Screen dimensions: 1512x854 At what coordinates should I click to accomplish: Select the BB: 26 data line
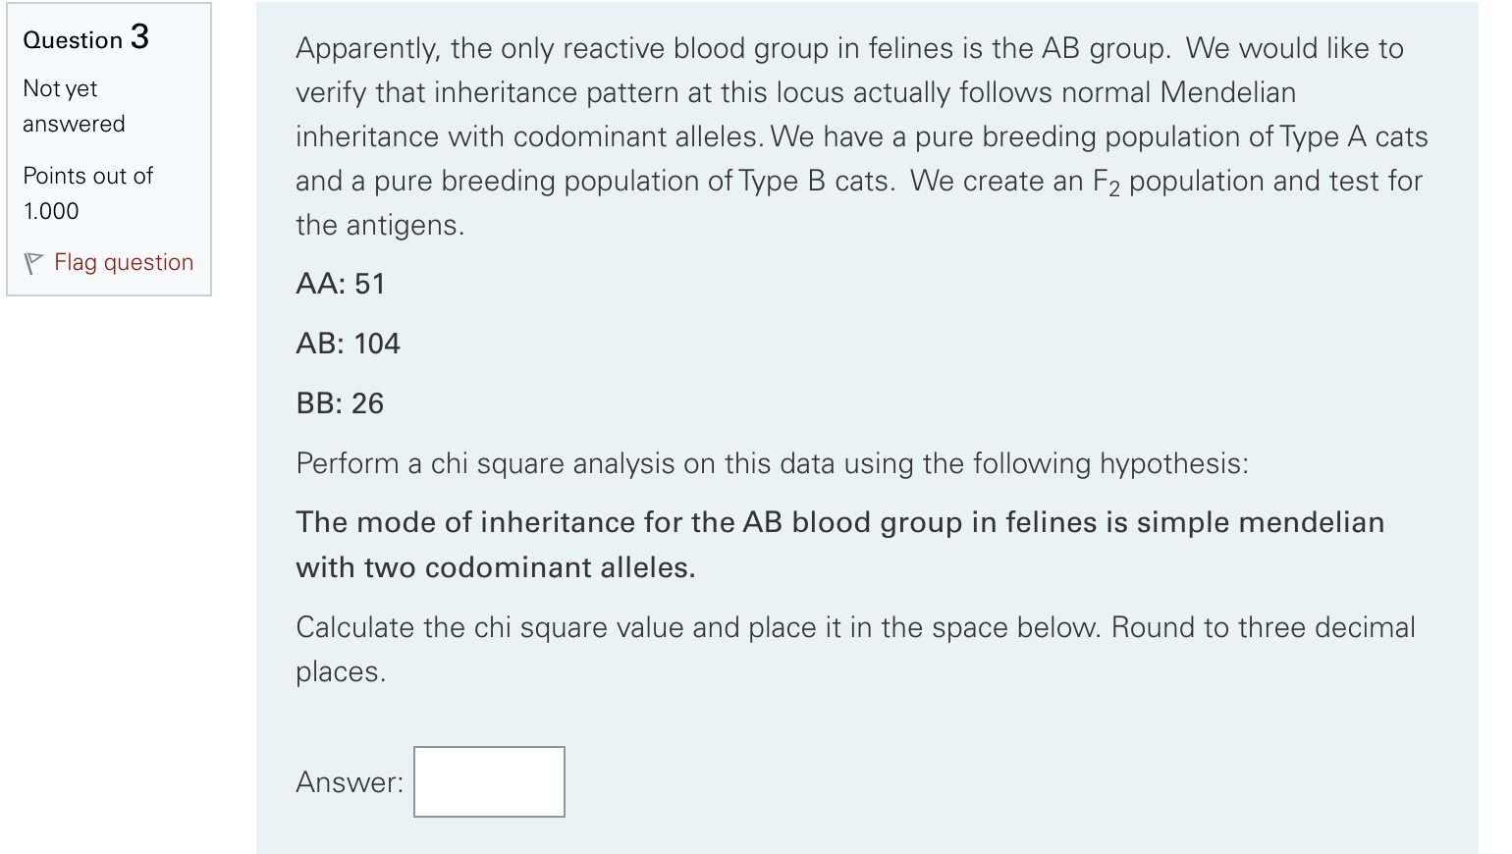pyautogui.click(x=339, y=402)
